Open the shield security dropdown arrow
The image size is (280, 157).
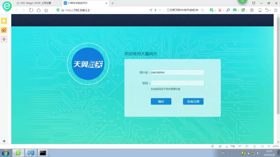point(247,11)
